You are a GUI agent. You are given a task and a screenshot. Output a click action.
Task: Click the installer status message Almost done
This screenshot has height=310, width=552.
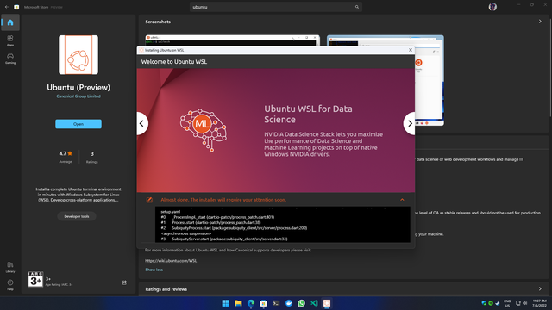click(x=223, y=200)
